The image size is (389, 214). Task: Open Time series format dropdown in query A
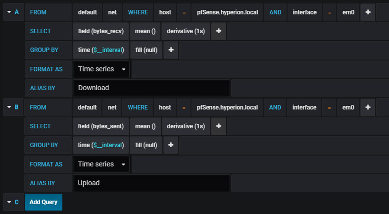101,69
